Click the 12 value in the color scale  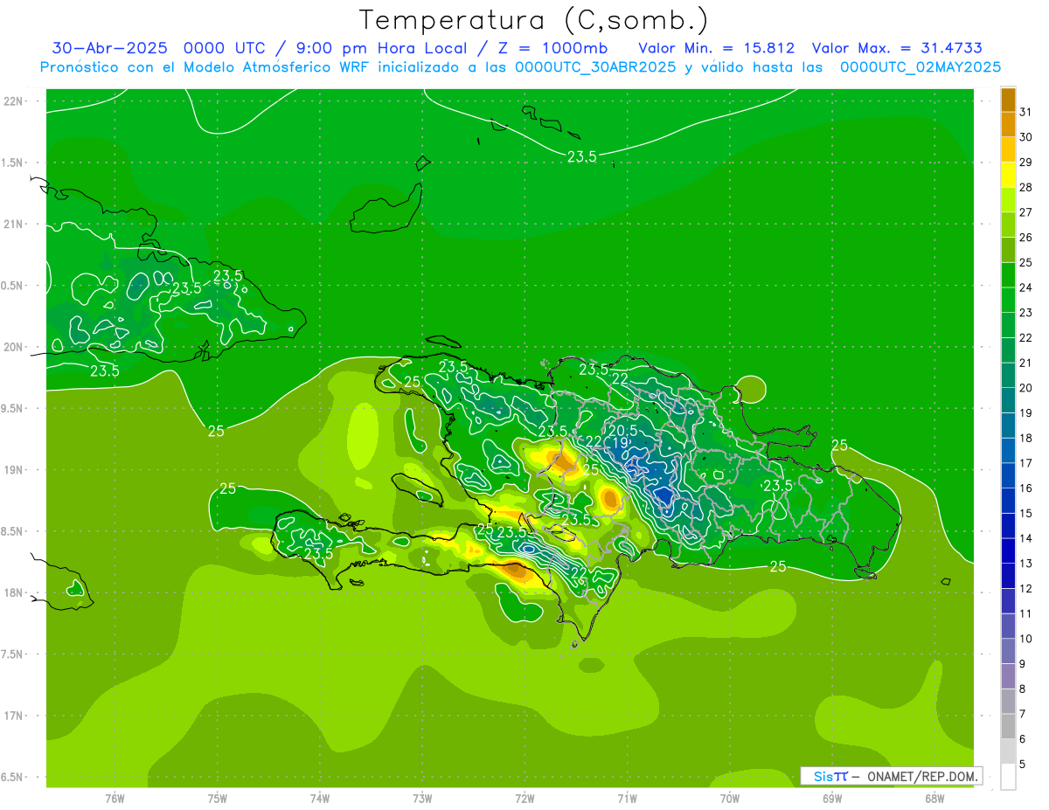click(1025, 589)
